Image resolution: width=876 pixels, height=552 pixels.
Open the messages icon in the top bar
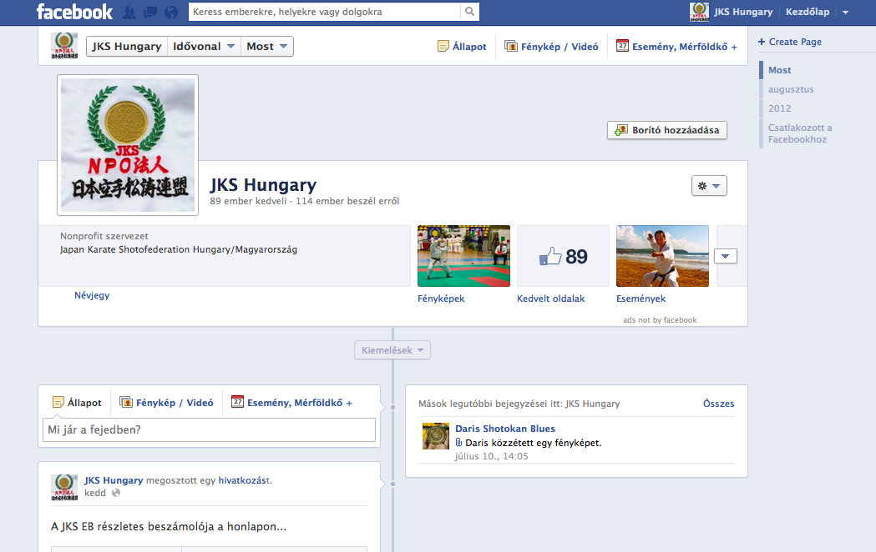tap(149, 13)
